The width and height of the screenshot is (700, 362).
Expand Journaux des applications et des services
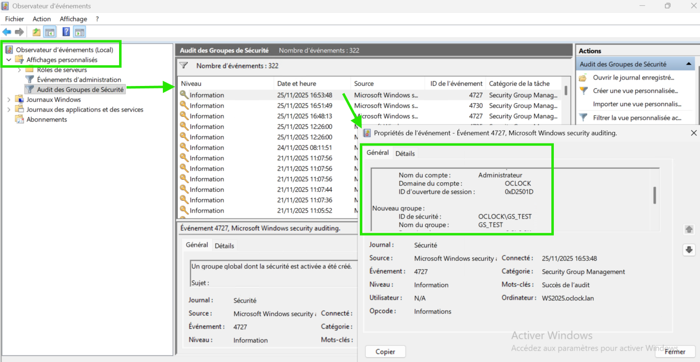coord(9,110)
